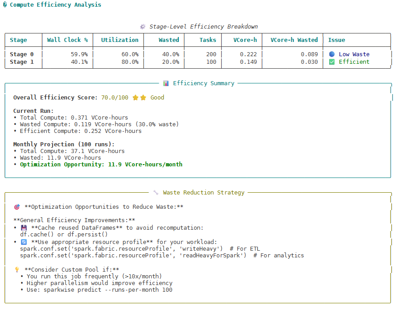Viewport: 397px width, 310px height.
Task: Click the Utilization column header
Action: tap(120, 40)
